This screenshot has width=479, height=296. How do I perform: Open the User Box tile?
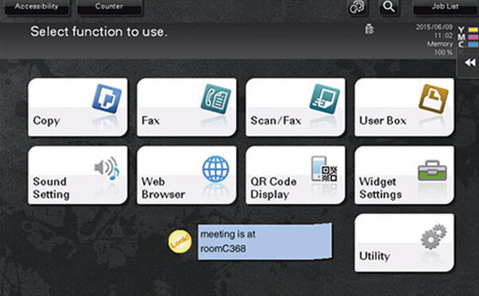pos(404,107)
